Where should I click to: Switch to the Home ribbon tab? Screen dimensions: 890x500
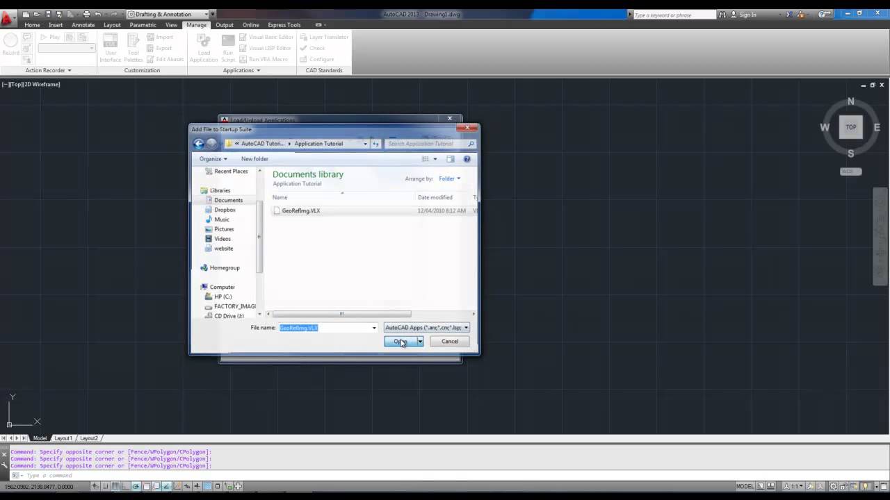pos(32,25)
